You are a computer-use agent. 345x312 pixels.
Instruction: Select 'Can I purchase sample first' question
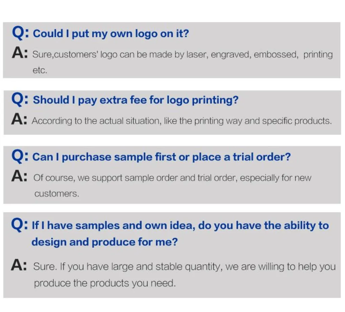[161, 157]
